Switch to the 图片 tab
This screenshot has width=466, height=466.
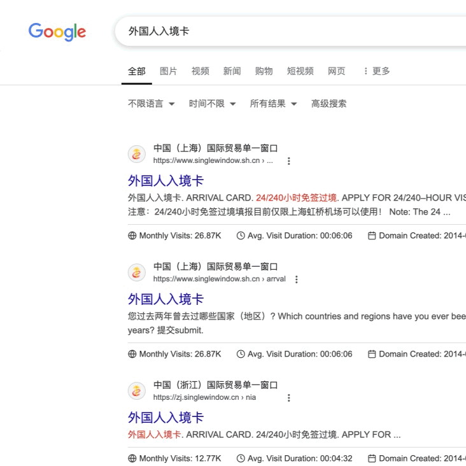click(169, 71)
